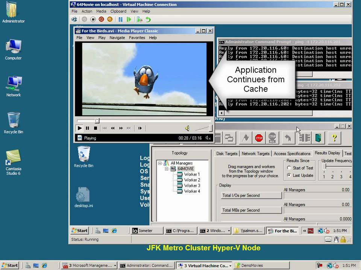Click \\salmon.s... folder taskbar button
This screenshot has height=270, width=361.
pos(249,231)
